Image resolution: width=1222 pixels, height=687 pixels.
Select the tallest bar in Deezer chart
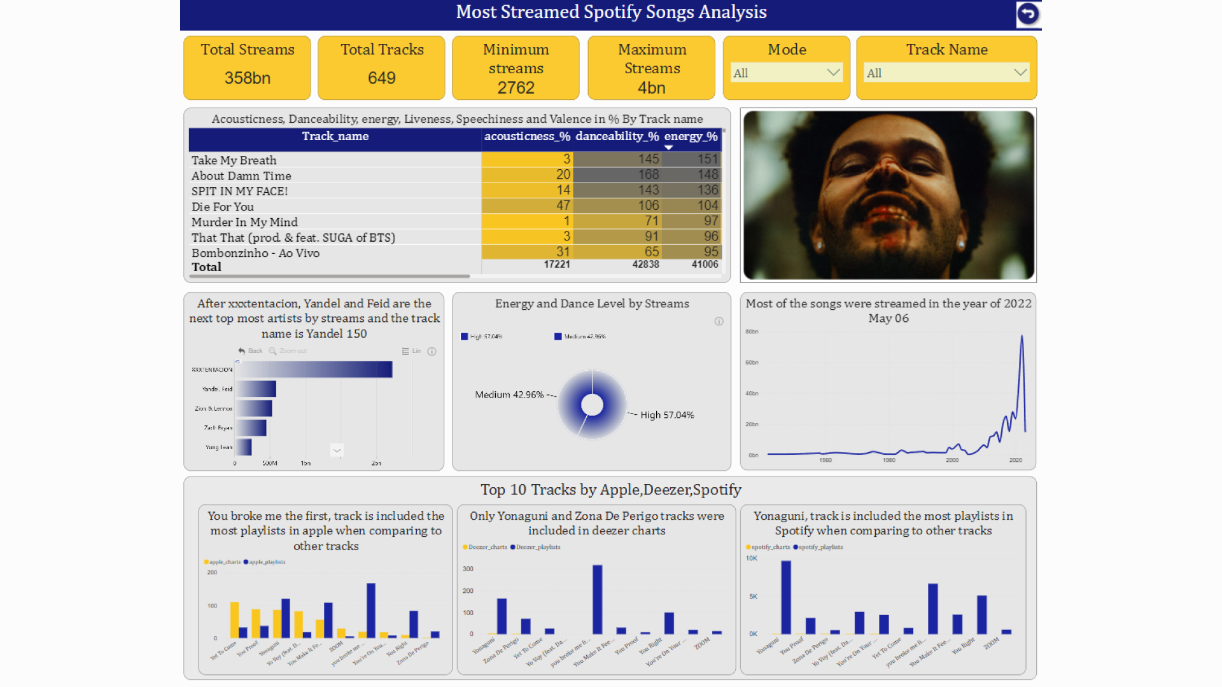coord(597,599)
